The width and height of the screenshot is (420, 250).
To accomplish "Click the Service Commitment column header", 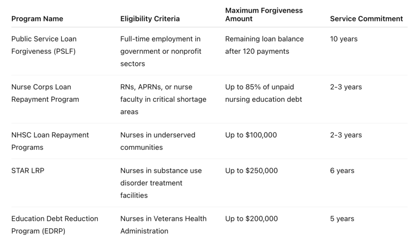I will (x=366, y=18).
